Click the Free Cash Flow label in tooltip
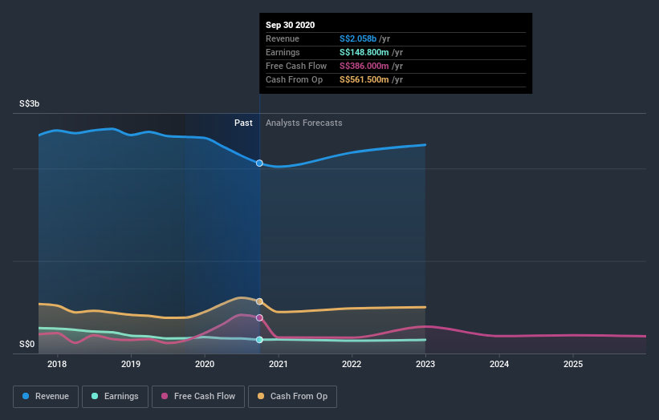Viewport: 659px width, 420px height. click(296, 66)
